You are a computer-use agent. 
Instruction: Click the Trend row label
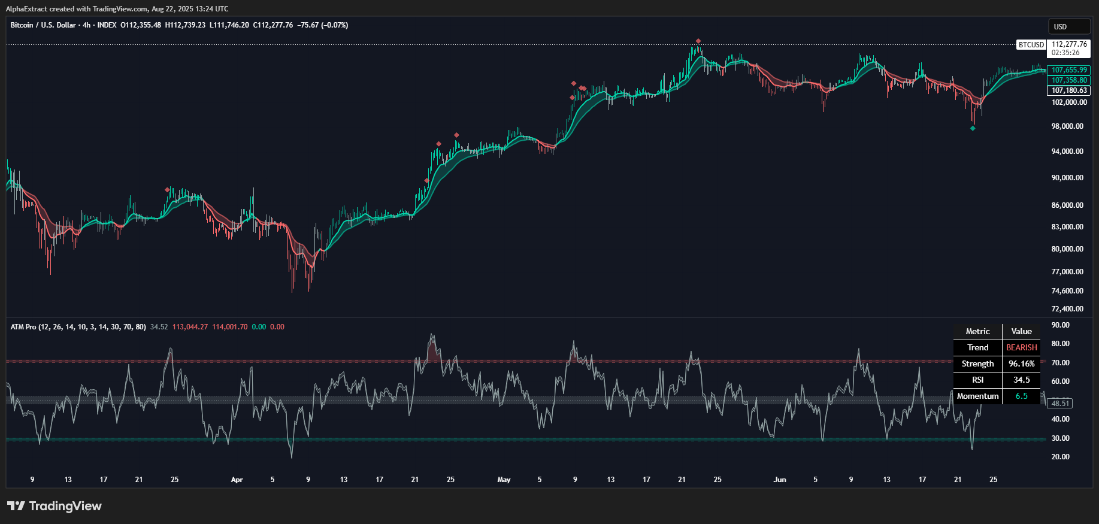pyautogui.click(x=977, y=347)
